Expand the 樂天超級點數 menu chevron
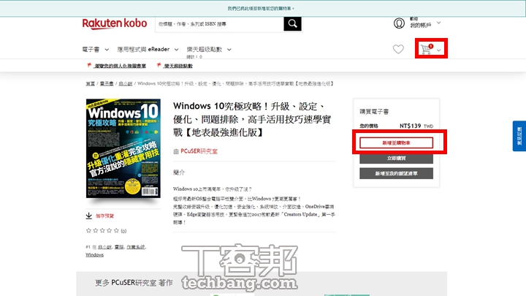 (x=229, y=50)
